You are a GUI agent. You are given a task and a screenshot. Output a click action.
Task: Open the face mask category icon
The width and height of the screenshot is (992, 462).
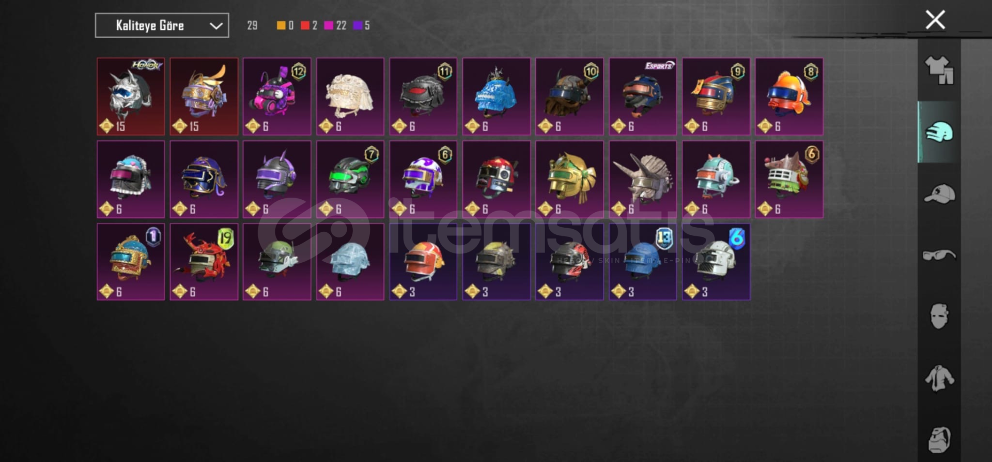[939, 316]
